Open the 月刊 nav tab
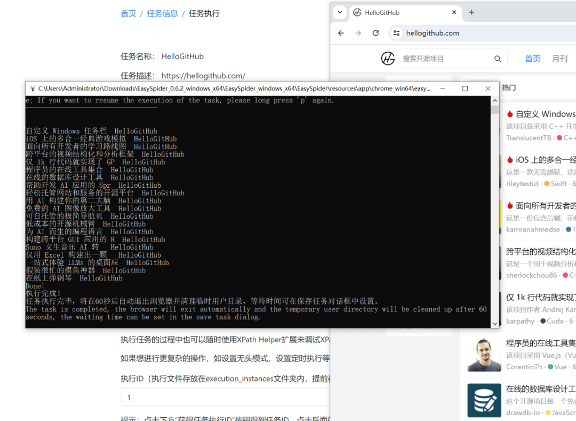This screenshot has height=421, width=576. tap(559, 59)
